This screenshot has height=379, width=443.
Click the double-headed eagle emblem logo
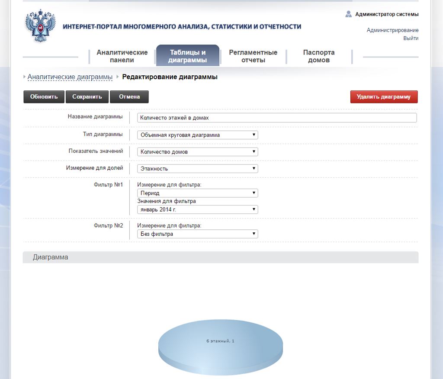(41, 26)
